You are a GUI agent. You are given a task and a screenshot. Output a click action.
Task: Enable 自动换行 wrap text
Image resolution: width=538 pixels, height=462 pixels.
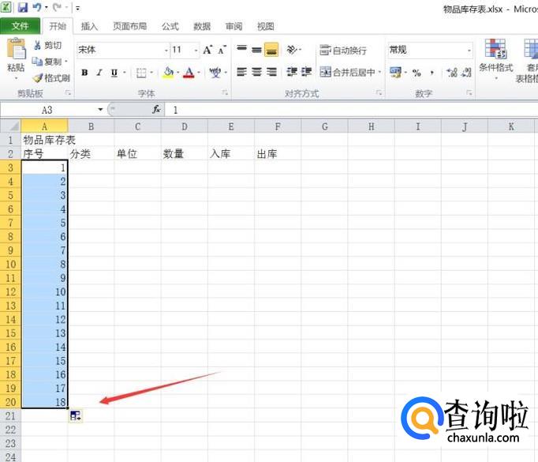[x=343, y=51]
